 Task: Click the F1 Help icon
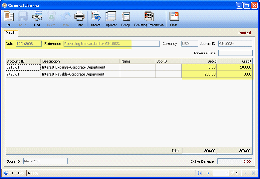click(x=6, y=173)
